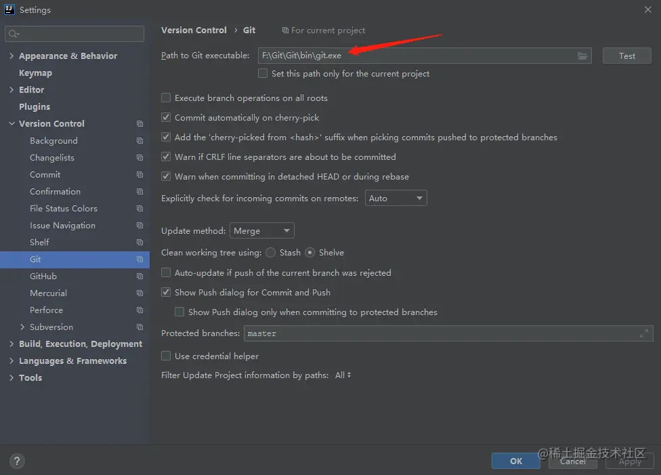The width and height of the screenshot is (661, 475).
Task: Expand the Tools section
Action: tap(12, 377)
